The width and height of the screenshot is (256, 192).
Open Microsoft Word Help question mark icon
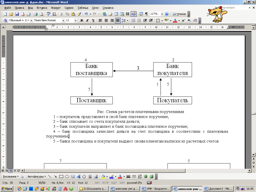coord(167,14)
